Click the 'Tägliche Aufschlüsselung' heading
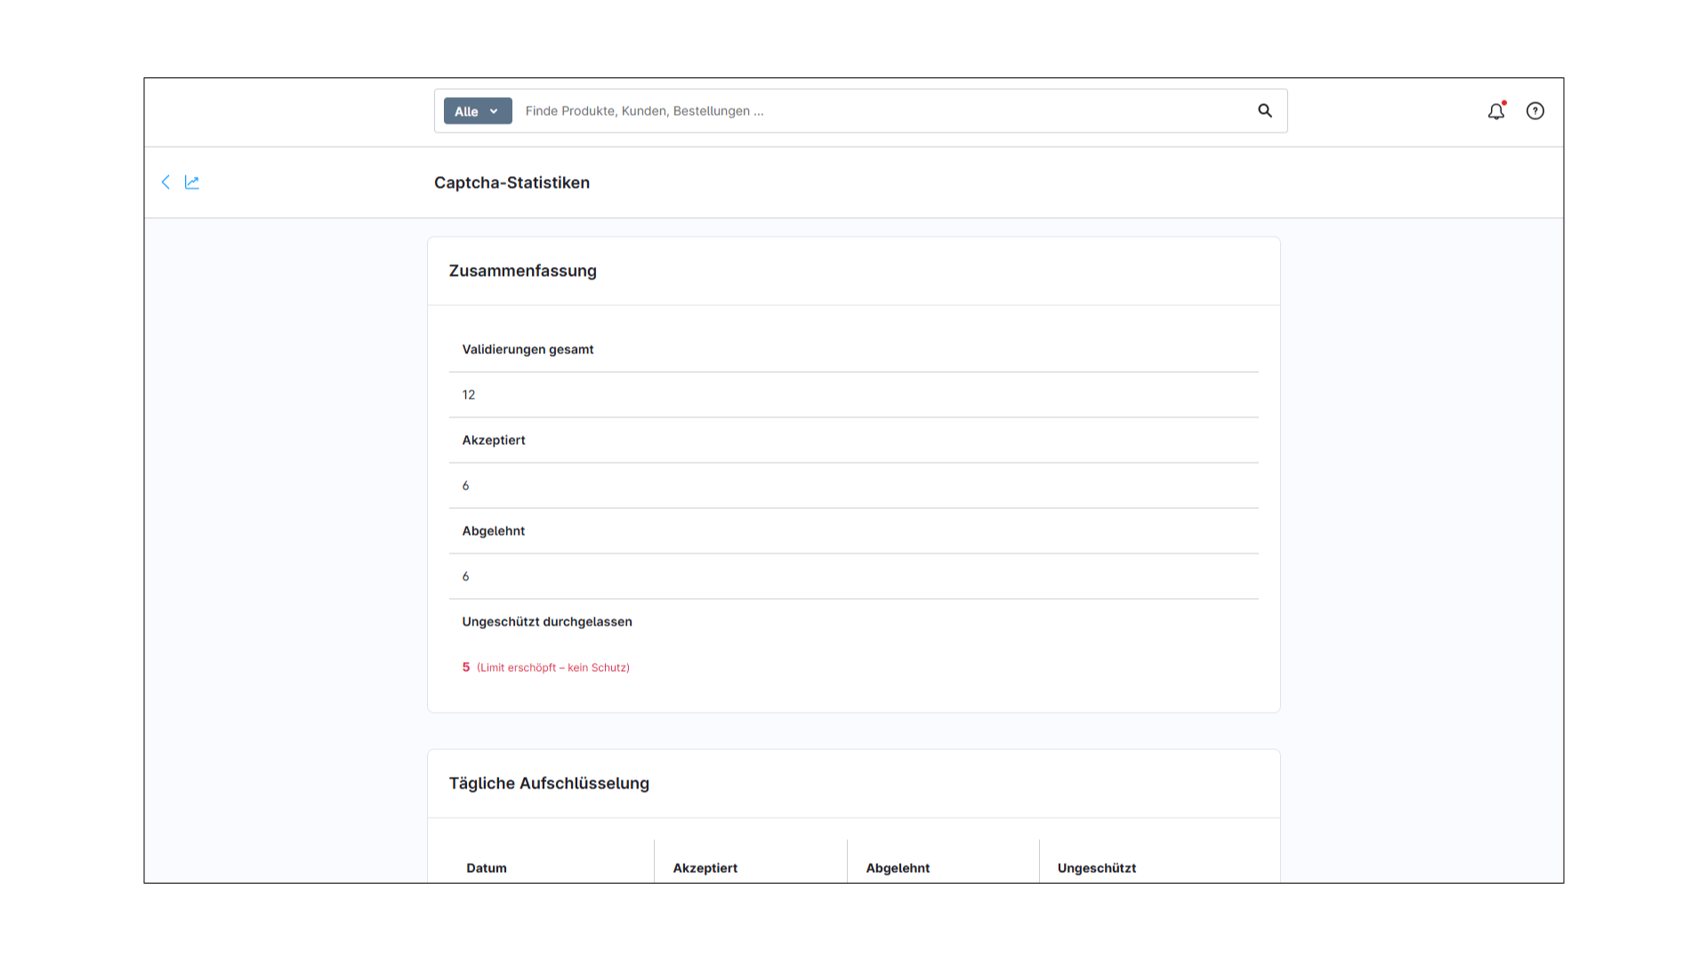The image size is (1708, 961). point(549,783)
